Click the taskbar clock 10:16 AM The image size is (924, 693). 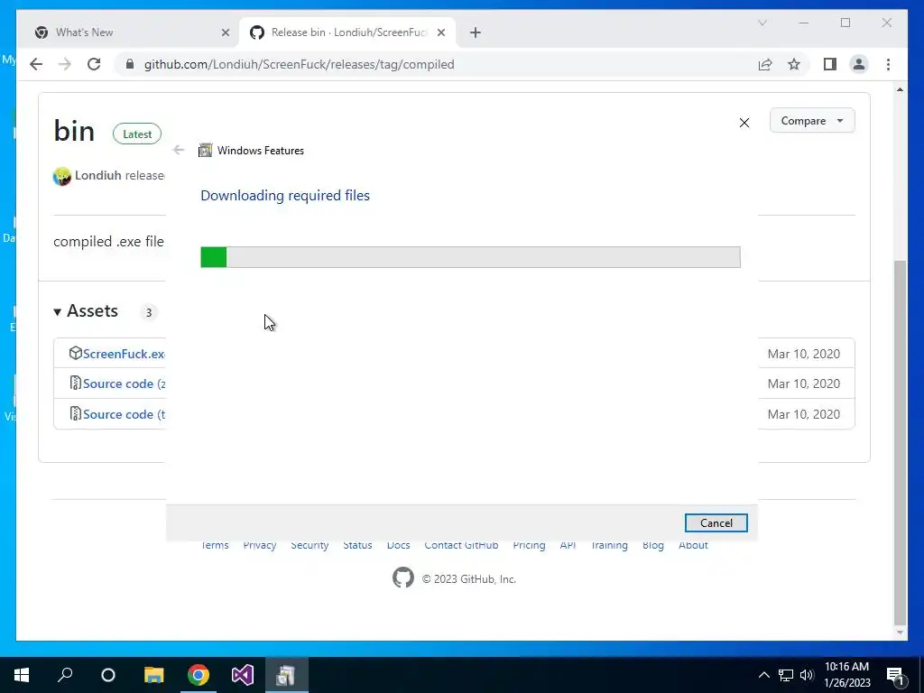tap(846, 667)
